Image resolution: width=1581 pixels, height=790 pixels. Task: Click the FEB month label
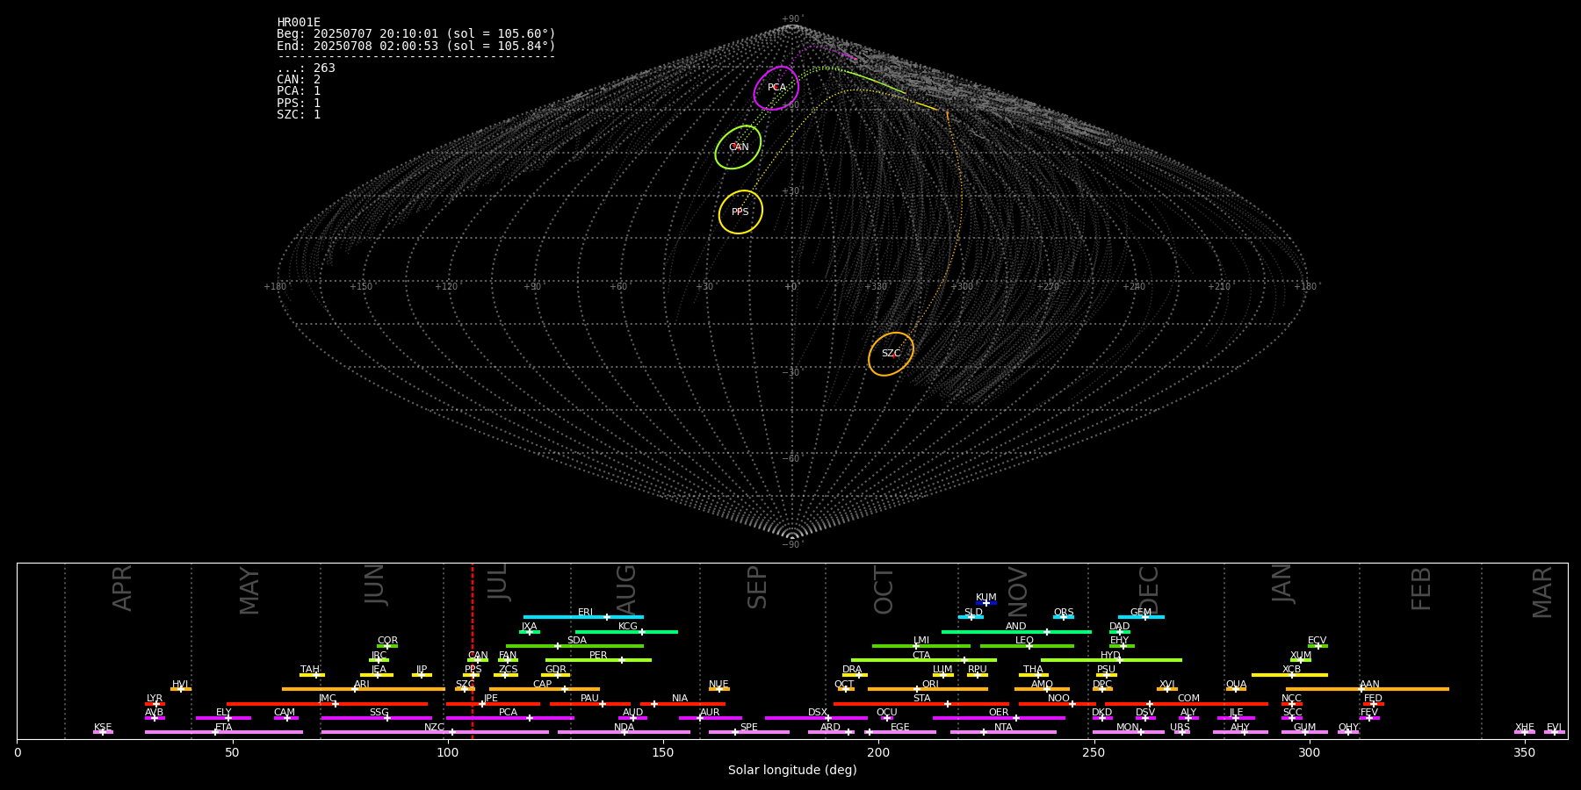click(1421, 588)
